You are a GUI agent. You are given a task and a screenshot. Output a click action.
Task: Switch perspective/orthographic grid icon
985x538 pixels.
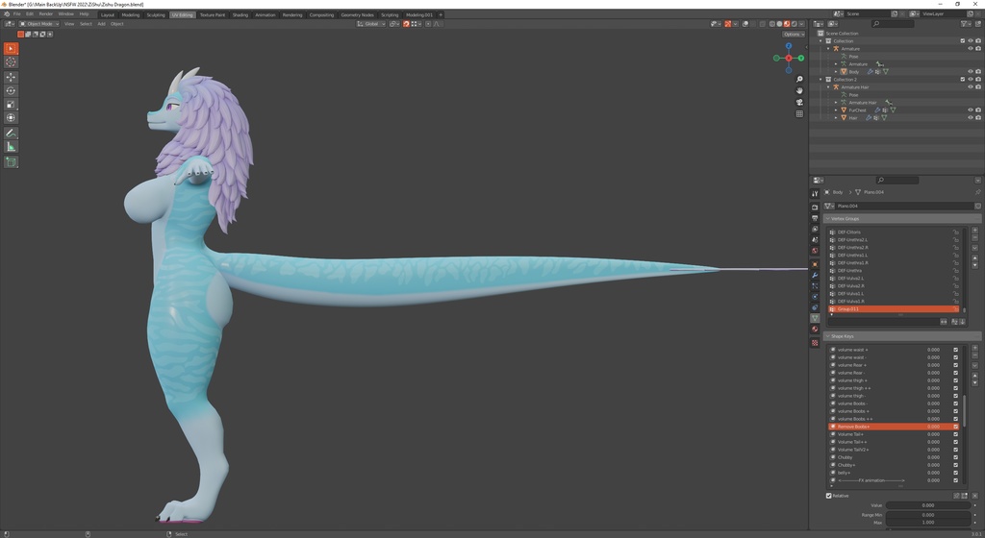[799, 114]
